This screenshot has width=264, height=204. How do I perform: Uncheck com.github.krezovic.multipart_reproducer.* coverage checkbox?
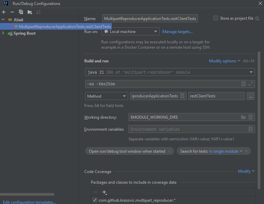95,200
